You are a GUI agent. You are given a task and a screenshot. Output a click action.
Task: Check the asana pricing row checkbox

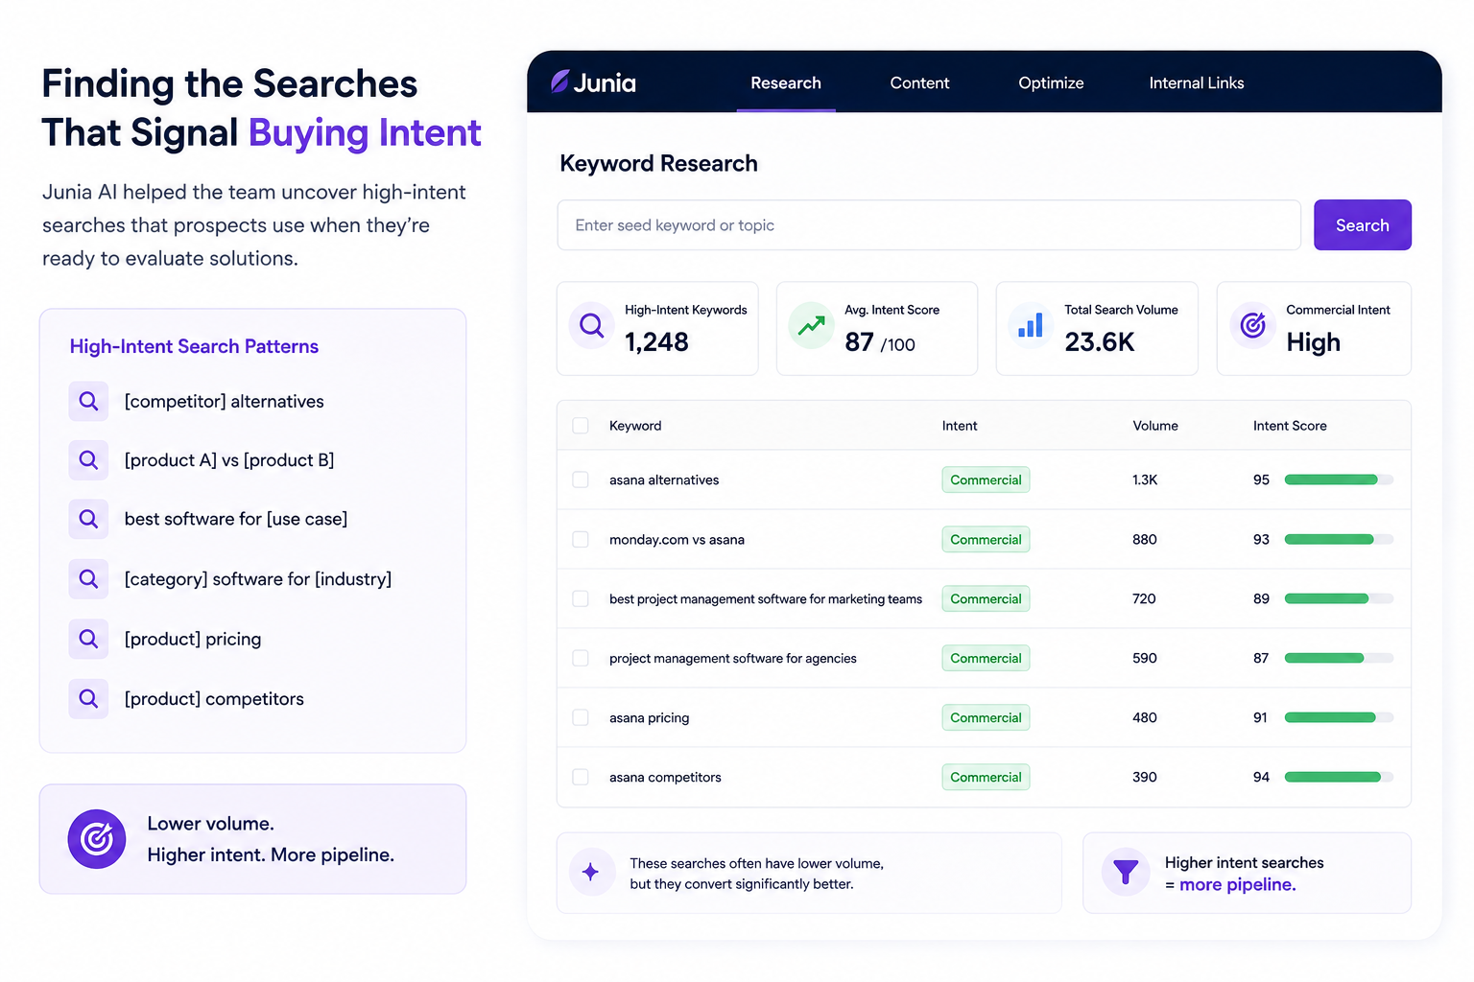(581, 717)
